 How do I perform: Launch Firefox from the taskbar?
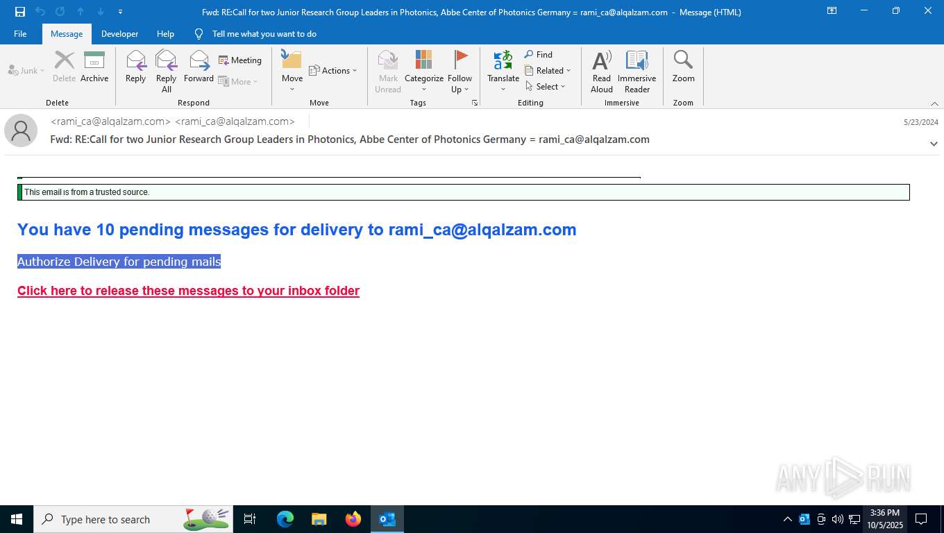353,519
